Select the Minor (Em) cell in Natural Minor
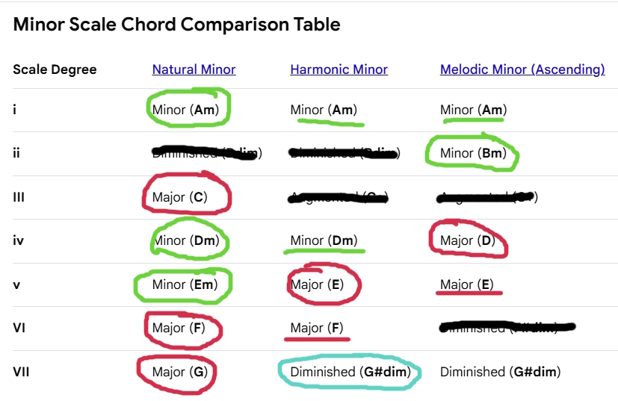 [x=184, y=285]
